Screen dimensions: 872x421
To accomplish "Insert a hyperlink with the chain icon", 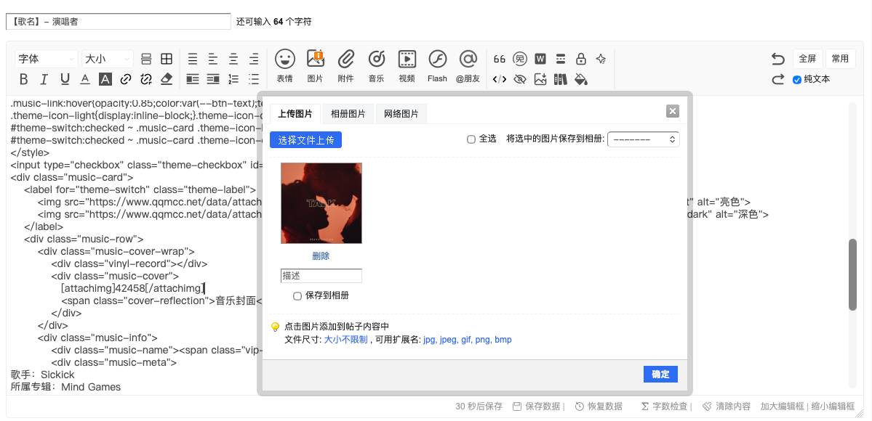I will pos(126,79).
